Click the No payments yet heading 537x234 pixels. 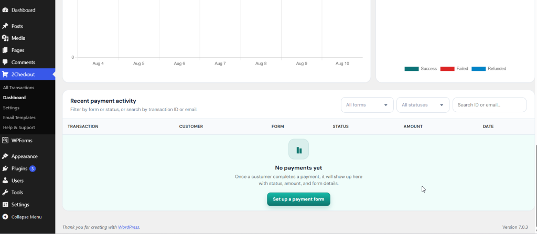click(298, 168)
